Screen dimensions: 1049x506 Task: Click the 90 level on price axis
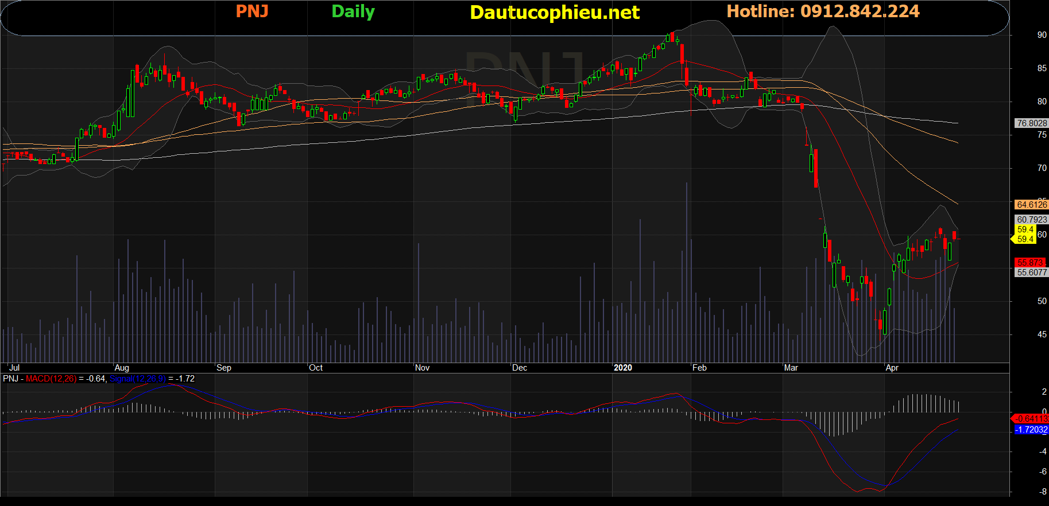coord(1042,35)
